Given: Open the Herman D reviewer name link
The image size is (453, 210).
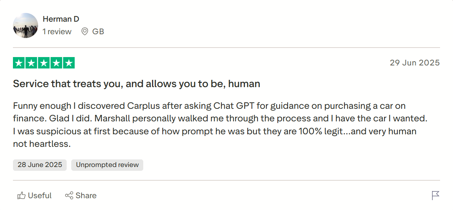Looking at the screenshot, I should (x=61, y=19).
